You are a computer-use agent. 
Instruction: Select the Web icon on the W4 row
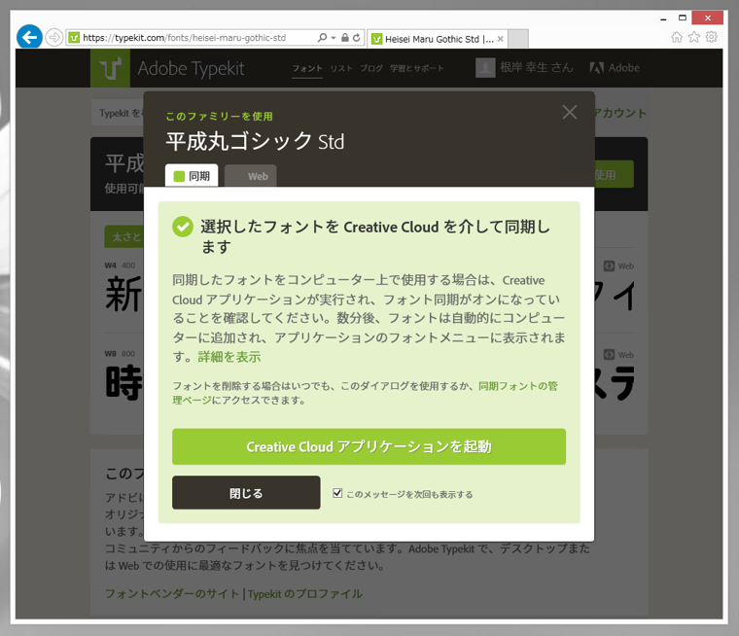pos(618,265)
